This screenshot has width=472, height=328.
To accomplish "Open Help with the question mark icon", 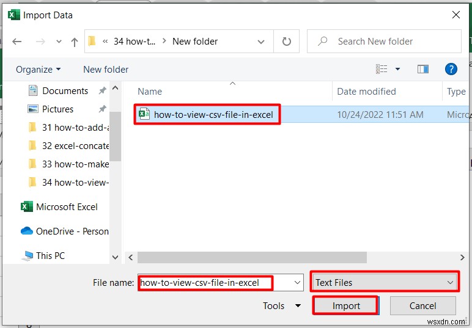I will pyautogui.click(x=451, y=69).
